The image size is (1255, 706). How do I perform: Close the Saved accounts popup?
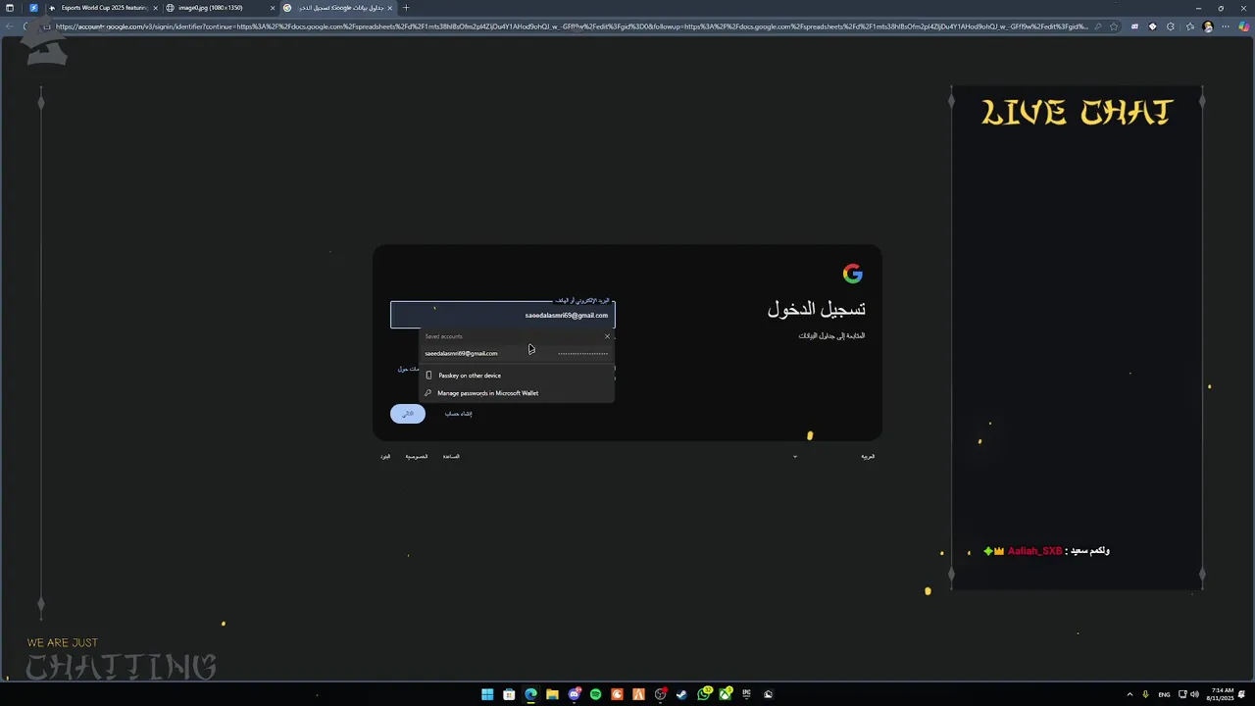pos(607,336)
